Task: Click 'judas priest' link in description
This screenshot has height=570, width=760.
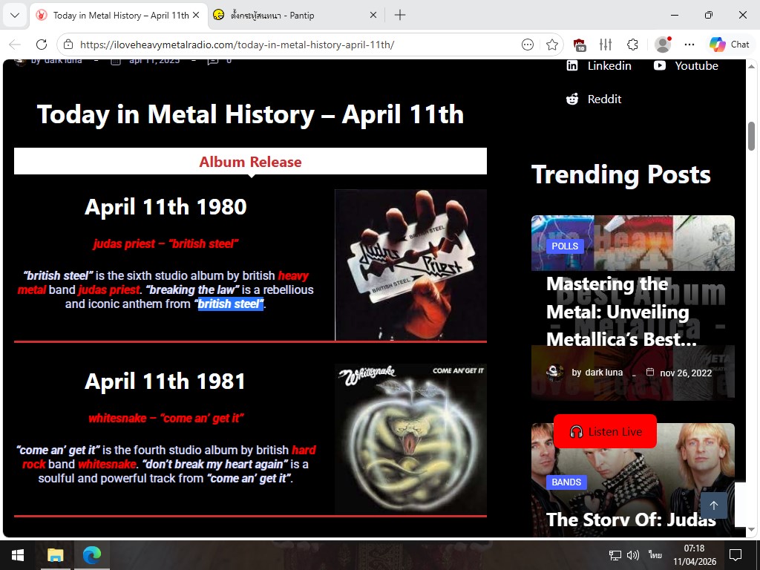Action: pos(109,290)
